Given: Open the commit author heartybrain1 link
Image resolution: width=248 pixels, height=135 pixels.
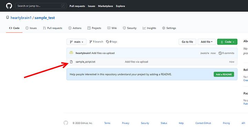Looking at the screenshot, I should 83,53.
